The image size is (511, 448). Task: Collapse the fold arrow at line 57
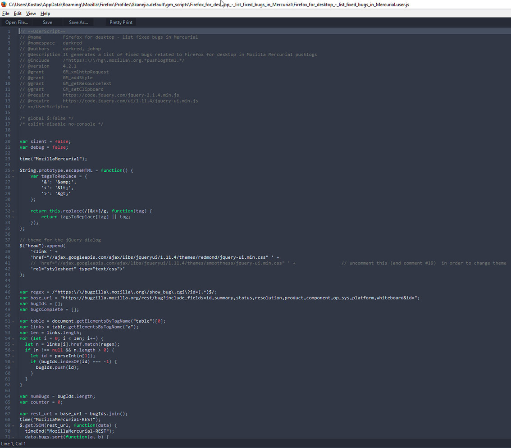(13, 356)
